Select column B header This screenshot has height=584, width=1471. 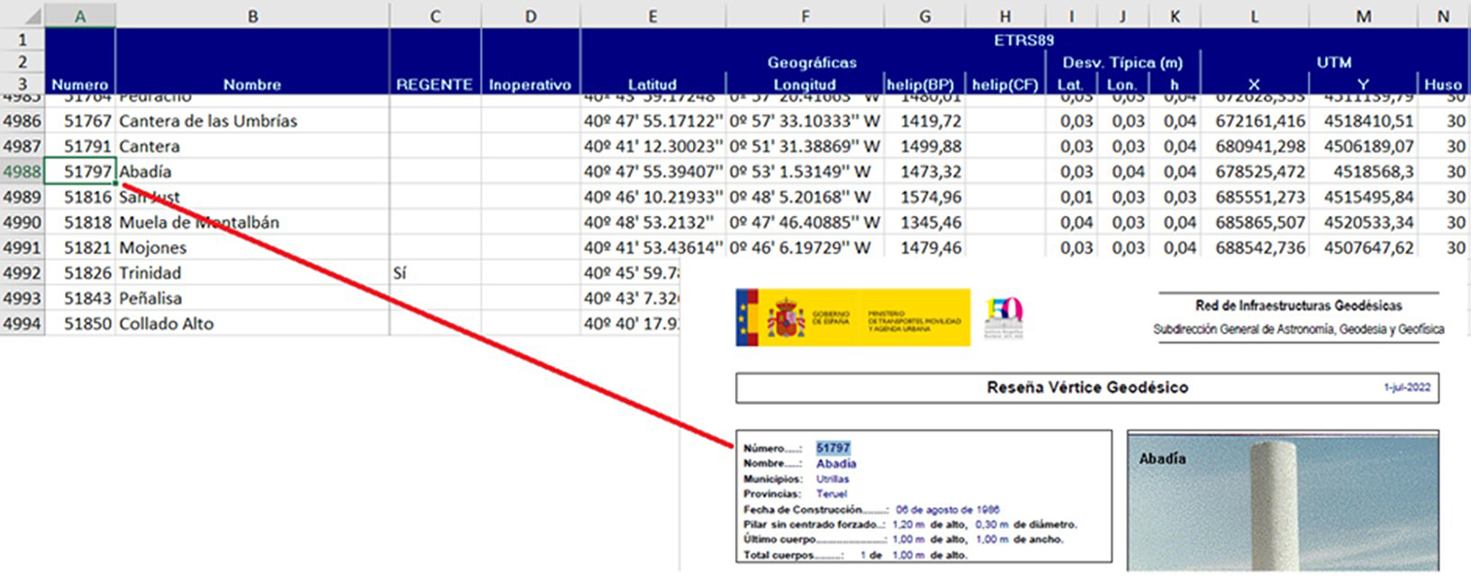[x=252, y=16]
